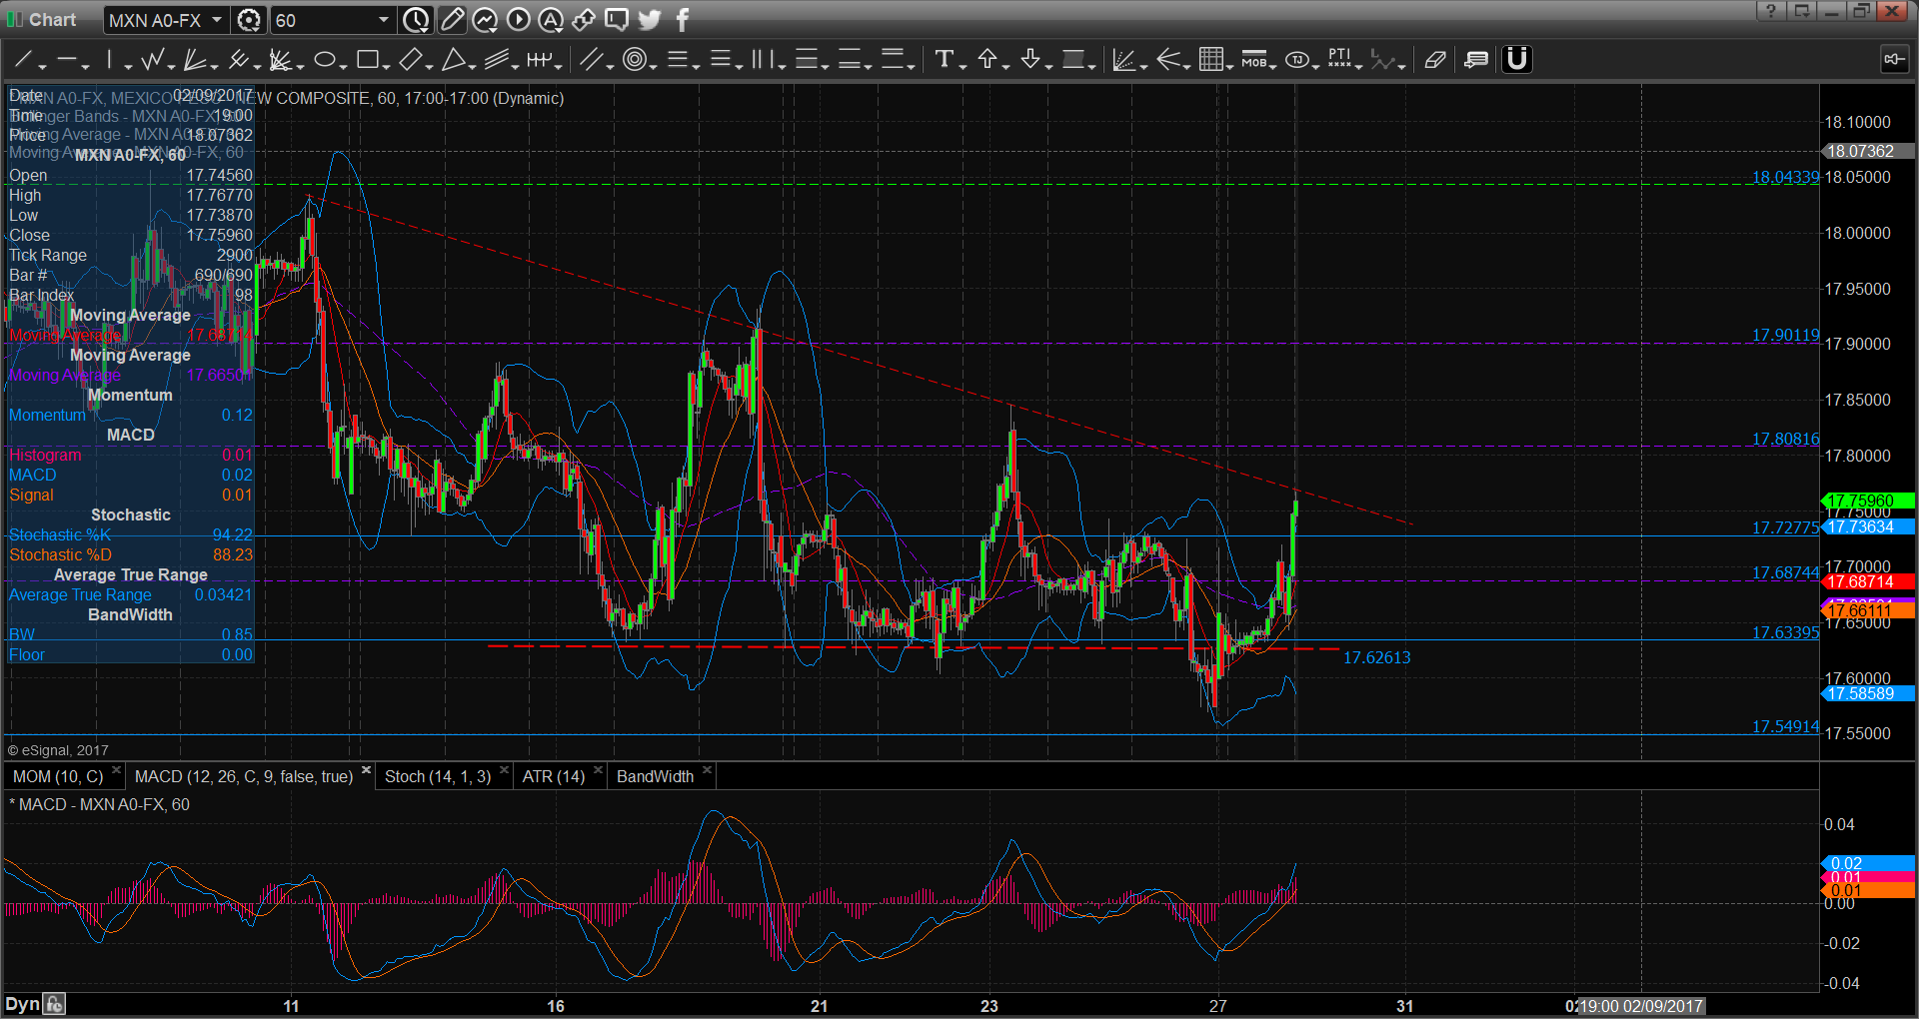This screenshot has width=1919, height=1019.
Task: Select the fan lines tool
Action: (195, 60)
